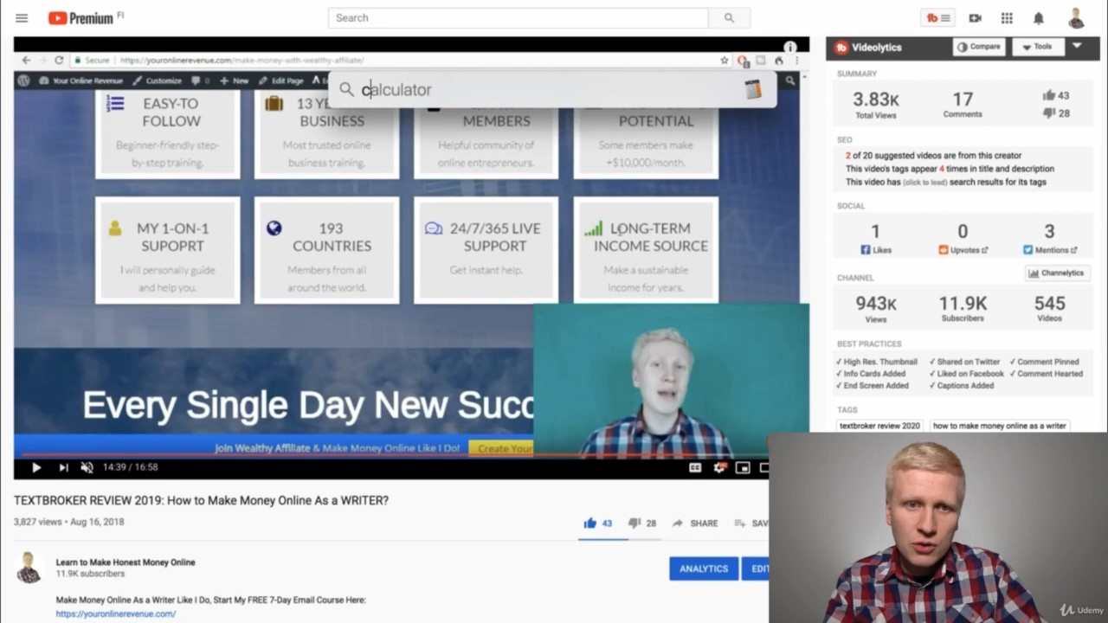
Task: Open the Channelytics button
Action: point(1056,273)
